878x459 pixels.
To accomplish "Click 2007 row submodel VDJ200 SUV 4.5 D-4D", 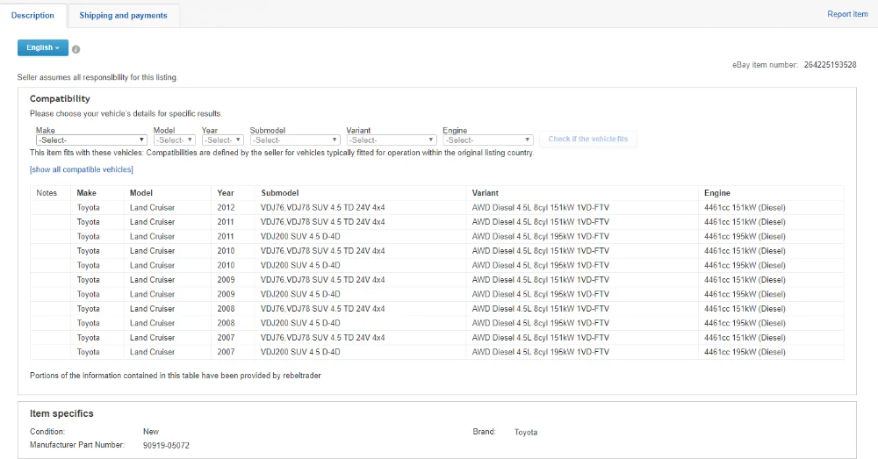I will pos(300,352).
